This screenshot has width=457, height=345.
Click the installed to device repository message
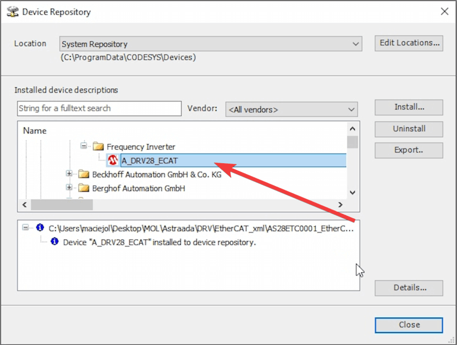[x=159, y=242]
